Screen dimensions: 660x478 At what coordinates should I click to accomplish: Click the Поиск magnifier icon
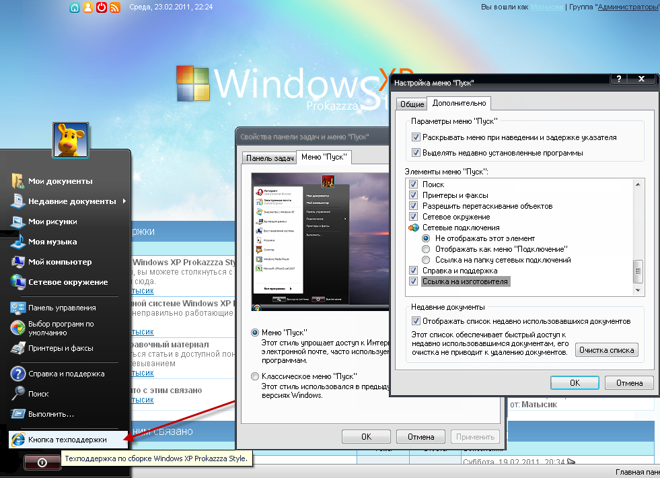[17, 393]
